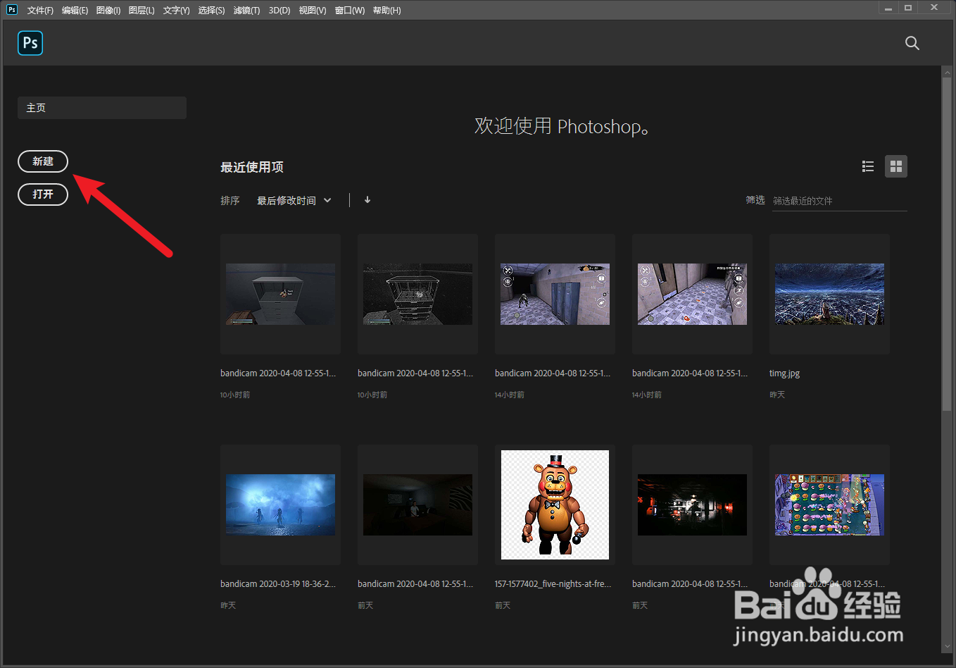Image resolution: width=956 pixels, height=668 pixels.
Task: Click the 新建 button
Action: point(43,161)
